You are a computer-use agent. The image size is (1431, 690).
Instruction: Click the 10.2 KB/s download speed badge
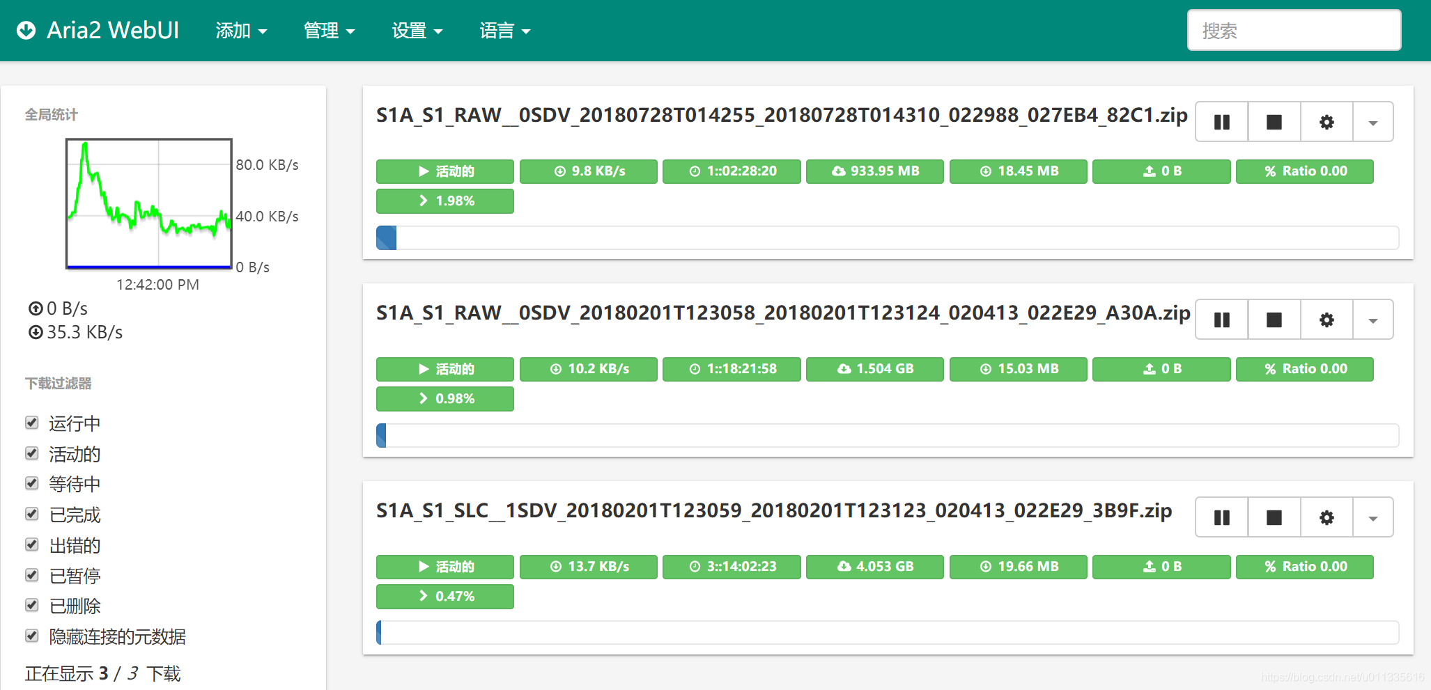(589, 369)
